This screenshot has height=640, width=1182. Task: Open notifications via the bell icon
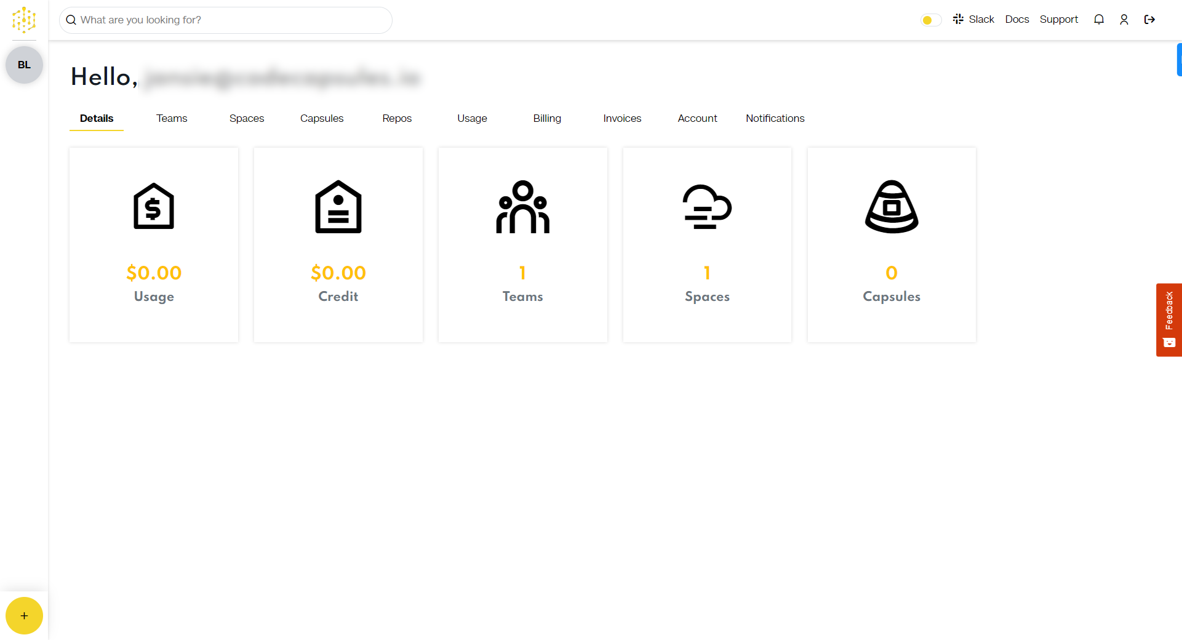point(1099,19)
